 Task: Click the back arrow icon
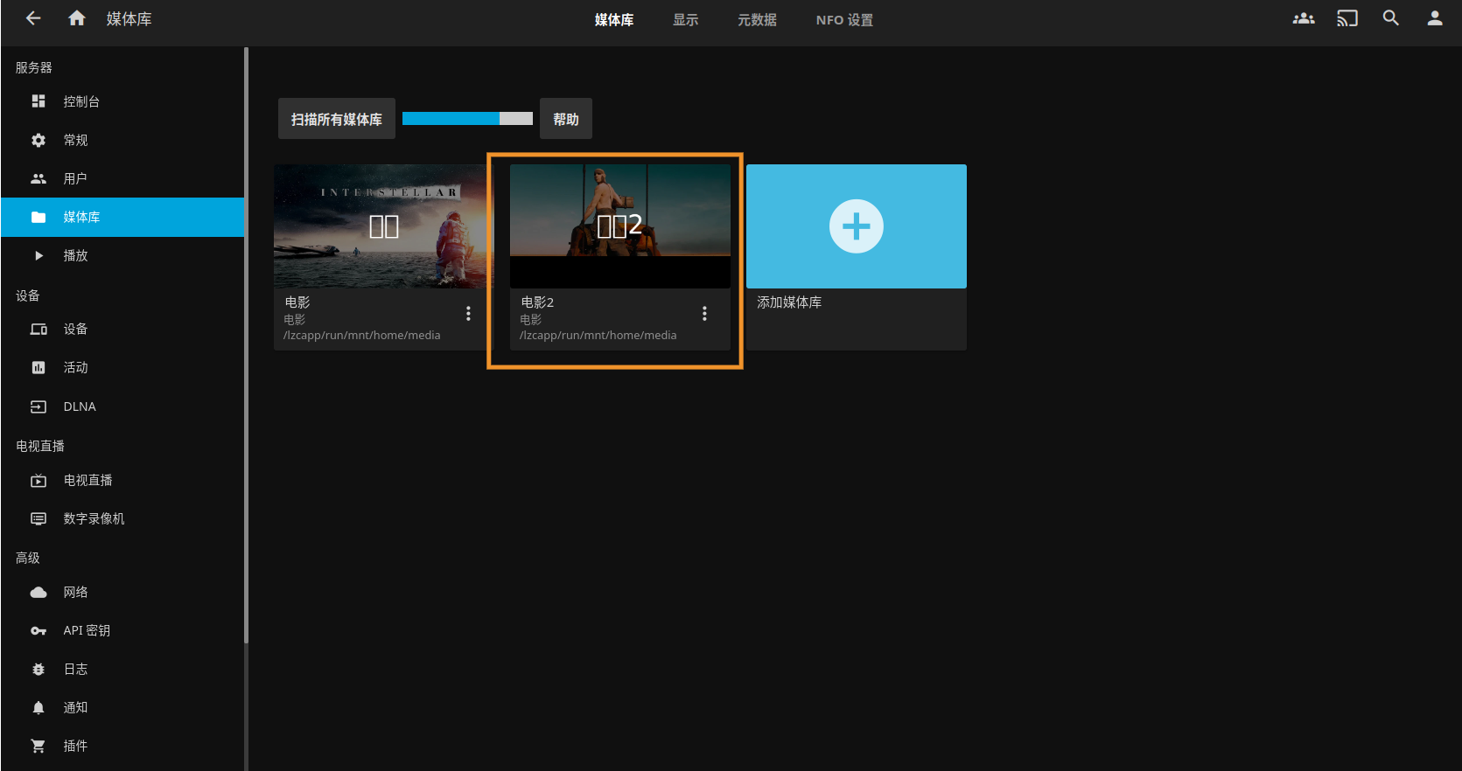click(33, 18)
